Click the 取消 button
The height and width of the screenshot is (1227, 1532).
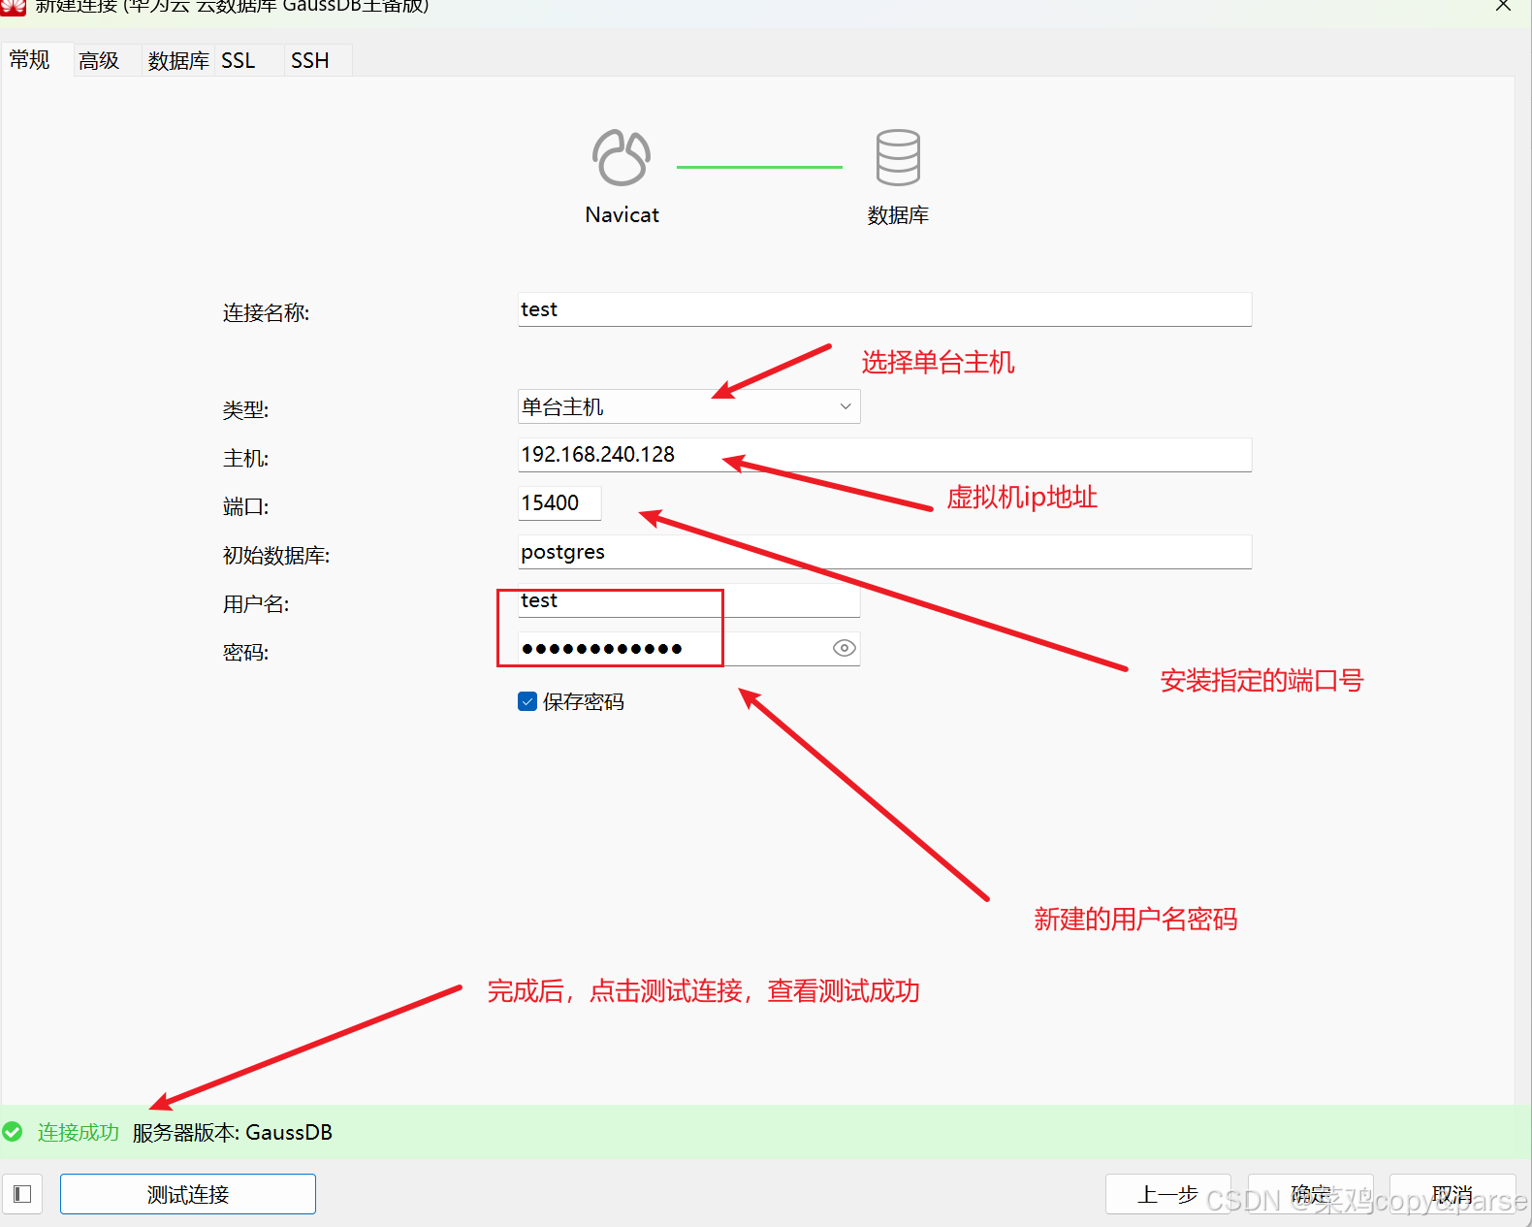click(x=1452, y=1194)
